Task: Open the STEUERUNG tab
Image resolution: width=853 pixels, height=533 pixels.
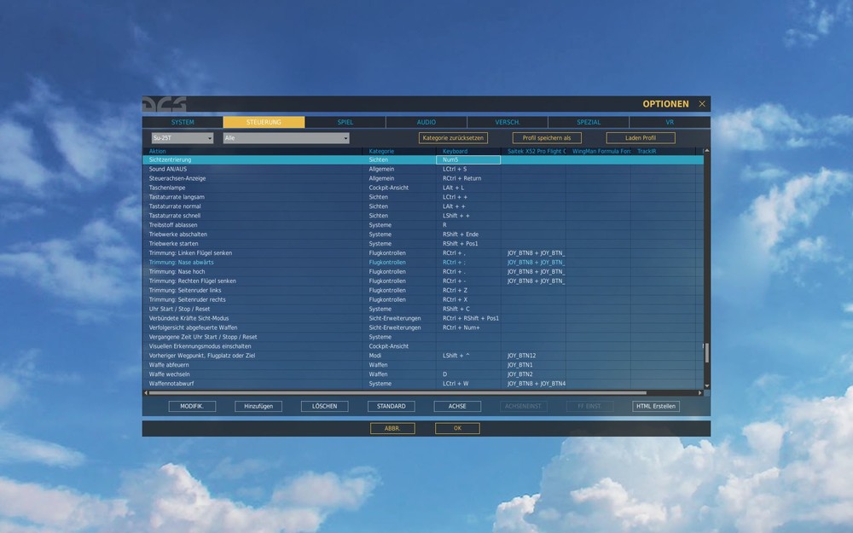Action: (x=264, y=122)
